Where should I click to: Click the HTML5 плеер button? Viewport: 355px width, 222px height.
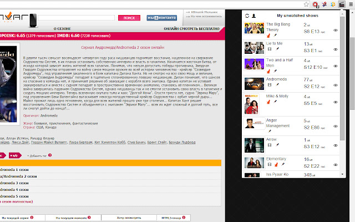174,218
